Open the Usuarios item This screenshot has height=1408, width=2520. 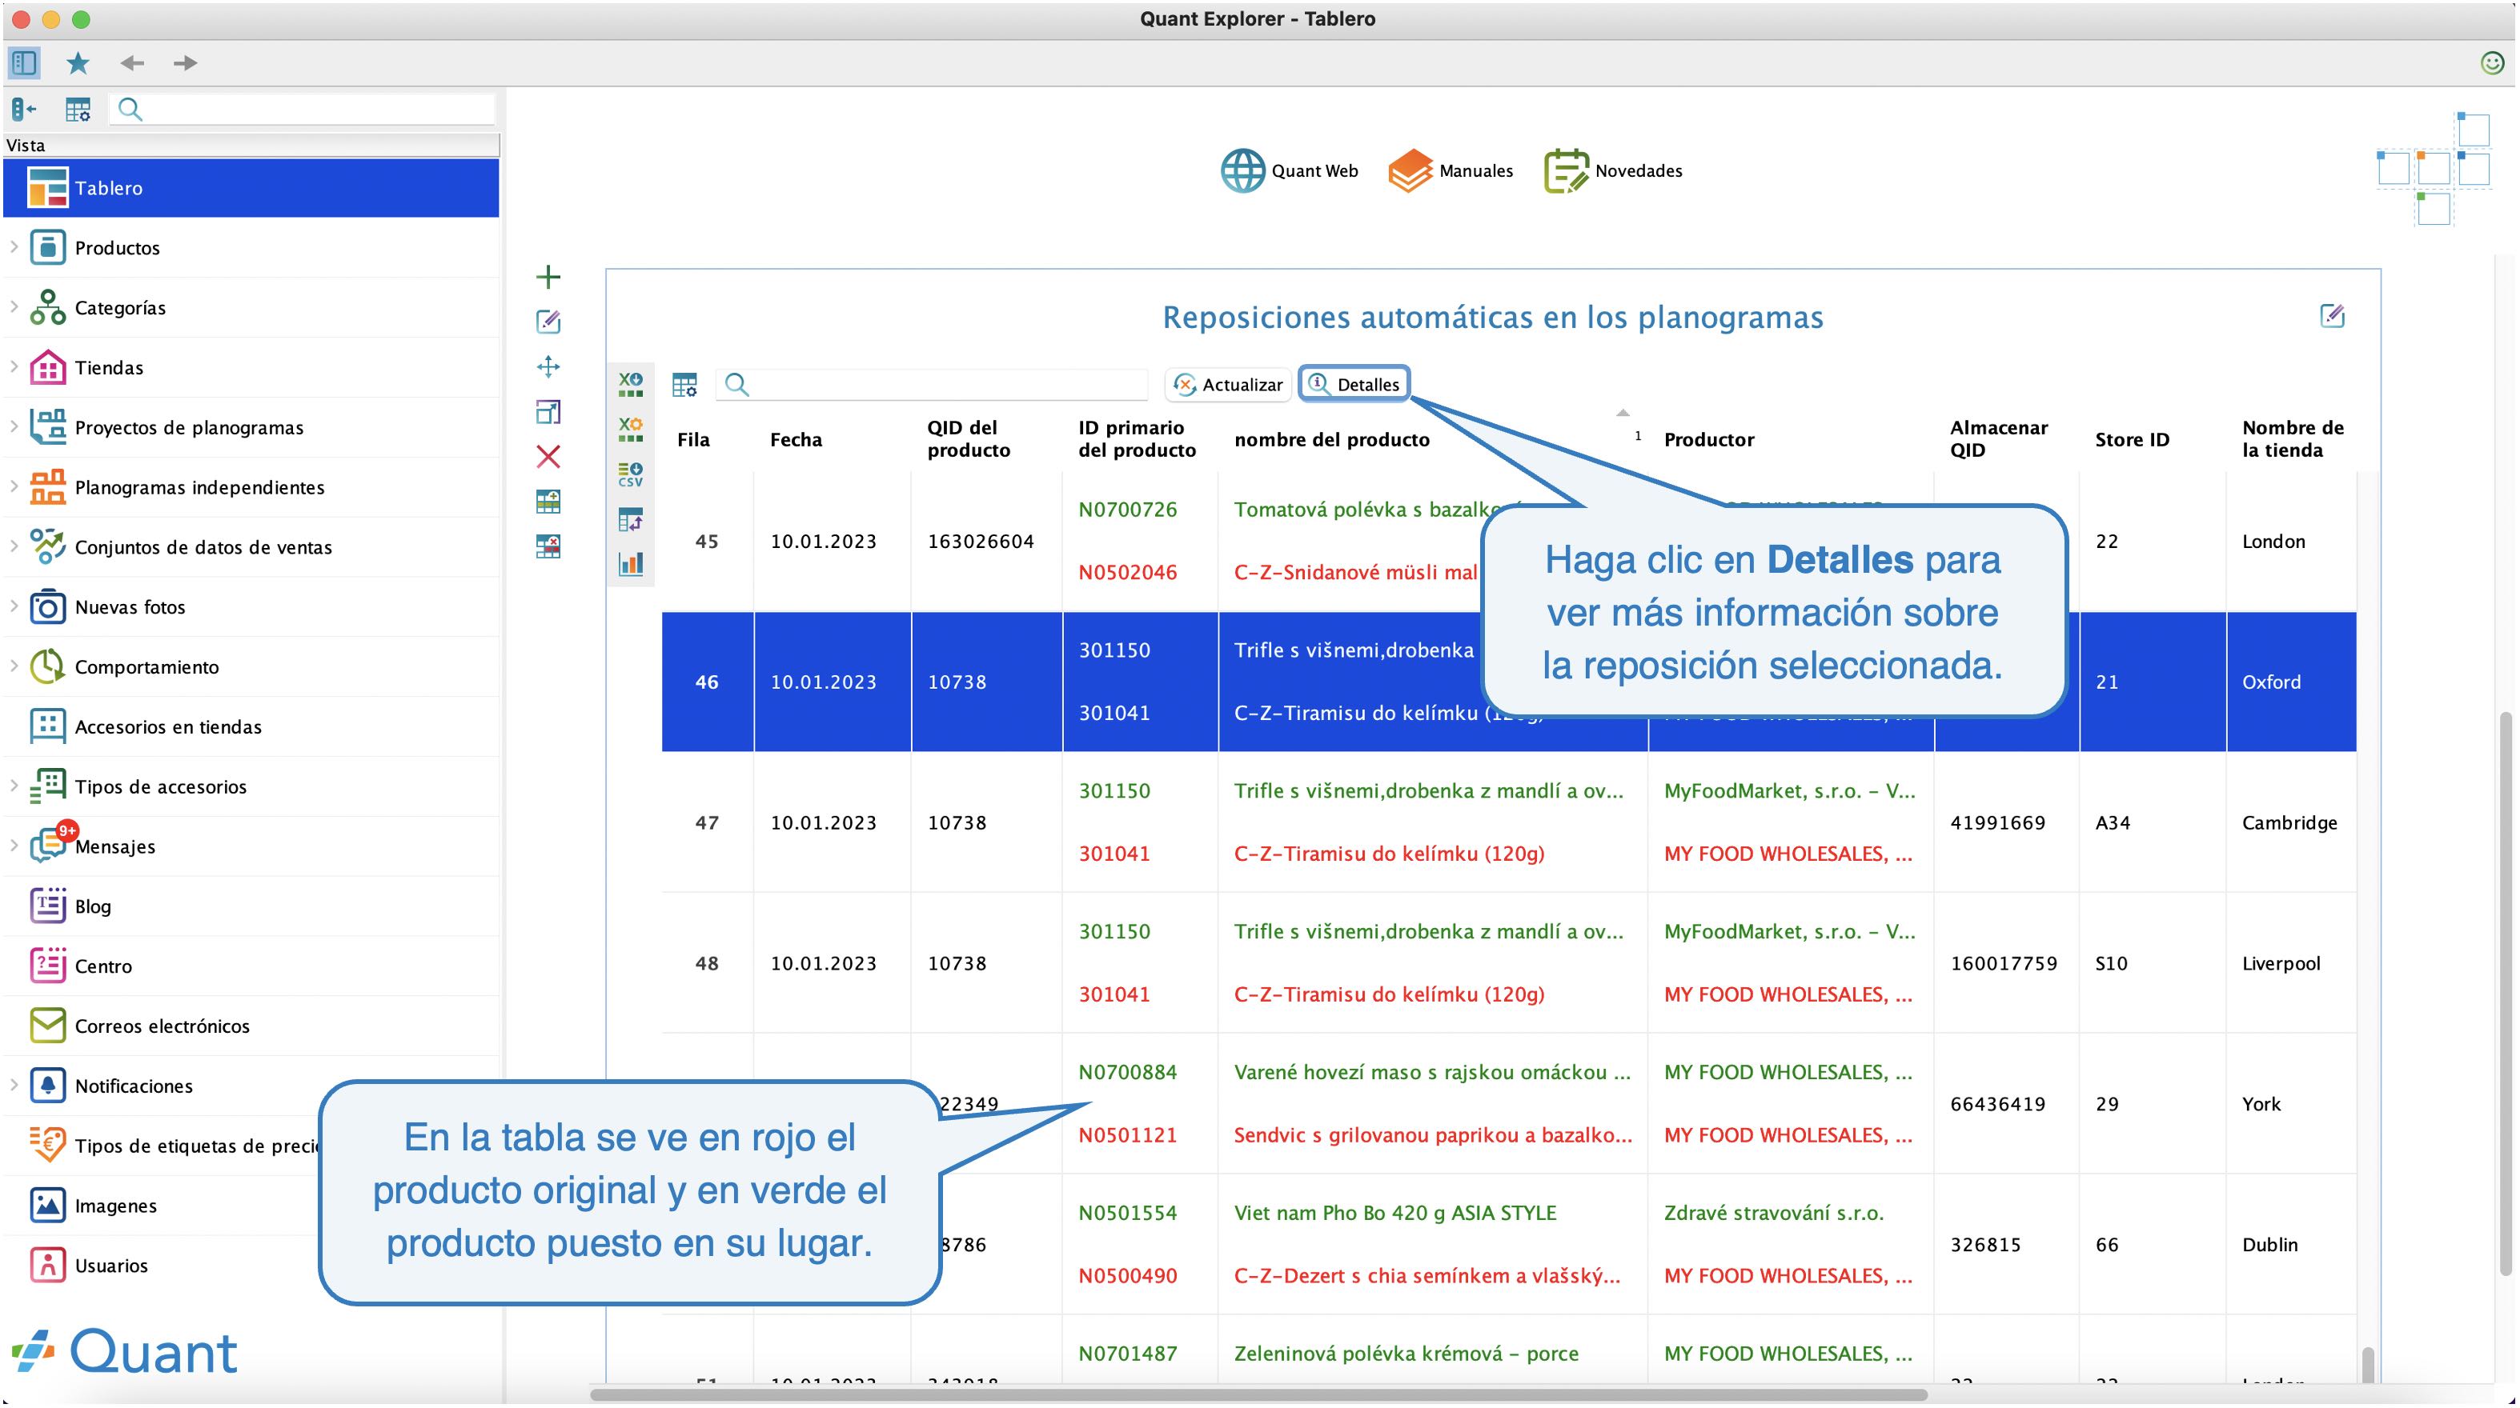point(162,1266)
